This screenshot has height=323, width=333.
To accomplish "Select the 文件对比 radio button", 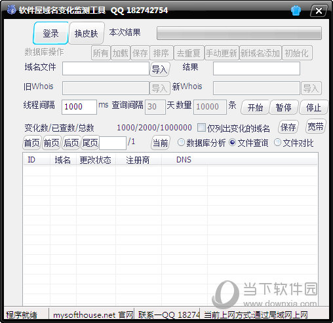I will point(277,143).
